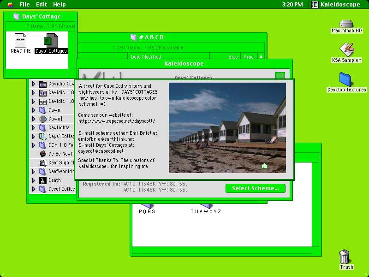This screenshot has width=369, height=277.
Task: Open the capecod.net/dayscott website link
Action: pos(117,121)
